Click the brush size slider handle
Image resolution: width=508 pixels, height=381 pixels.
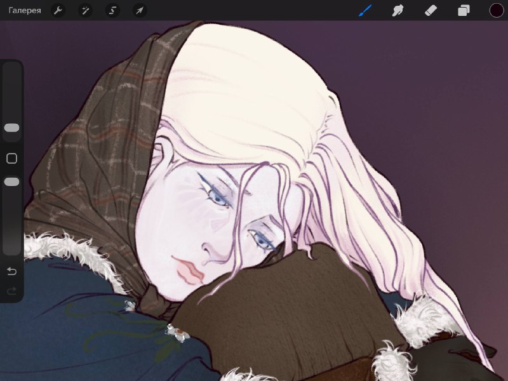point(11,128)
